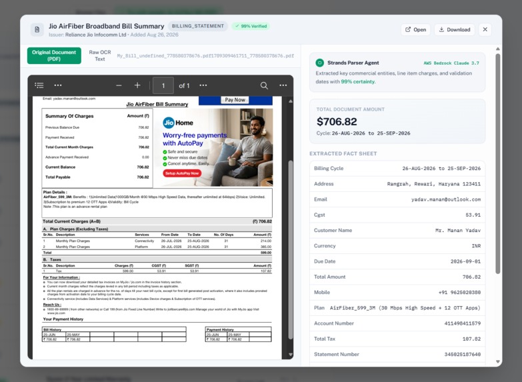Screen dimensions: 522x382
Task: Click the Strands Parser Agent icon
Action: point(319,63)
